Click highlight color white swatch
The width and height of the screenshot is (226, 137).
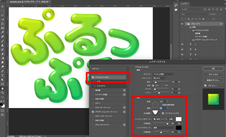(x=179, y=119)
